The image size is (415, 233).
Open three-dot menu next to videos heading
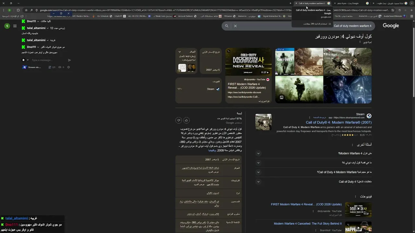pyautogui.click(x=356, y=196)
